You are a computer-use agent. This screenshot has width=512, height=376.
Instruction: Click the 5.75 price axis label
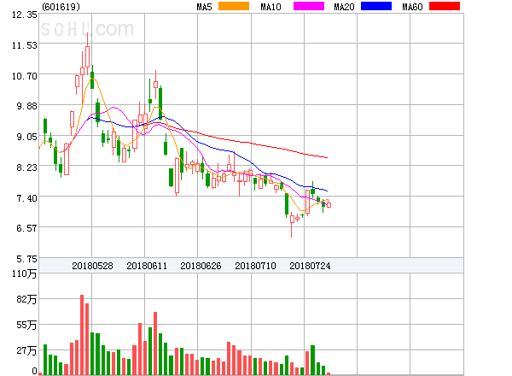pyautogui.click(x=26, y=259)
